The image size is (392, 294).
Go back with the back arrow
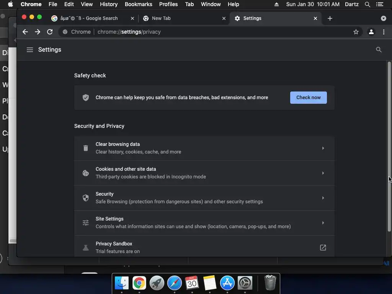click(25, 32)
